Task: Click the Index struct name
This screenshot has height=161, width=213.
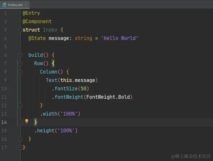Action: pyautogui.click(x=50, y=30)
